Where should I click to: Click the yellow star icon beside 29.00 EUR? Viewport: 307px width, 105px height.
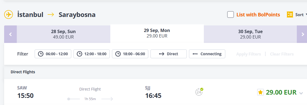261,92
